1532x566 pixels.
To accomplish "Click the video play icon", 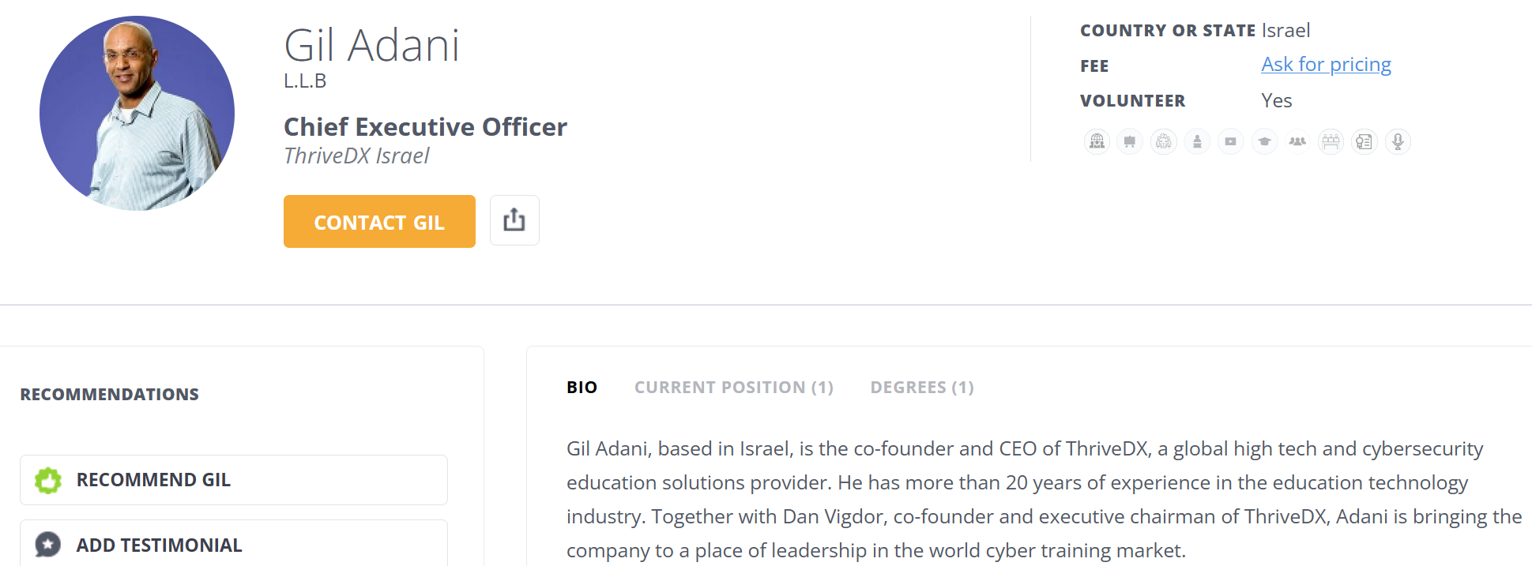I will (1230, 141).
